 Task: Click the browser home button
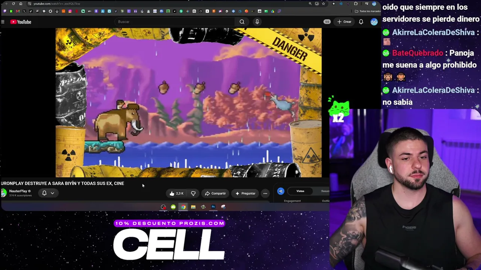pyautogui.click(x=21, y=4)
